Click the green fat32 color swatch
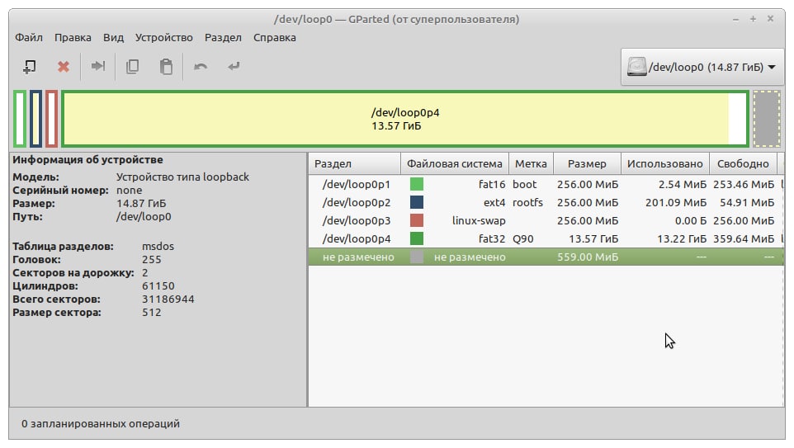 pos(417,239)
